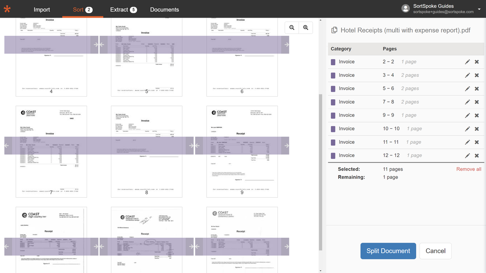Viewport: 486px width, 273px height.
Task: Click the Pages column header
Action: pos(390,49)
